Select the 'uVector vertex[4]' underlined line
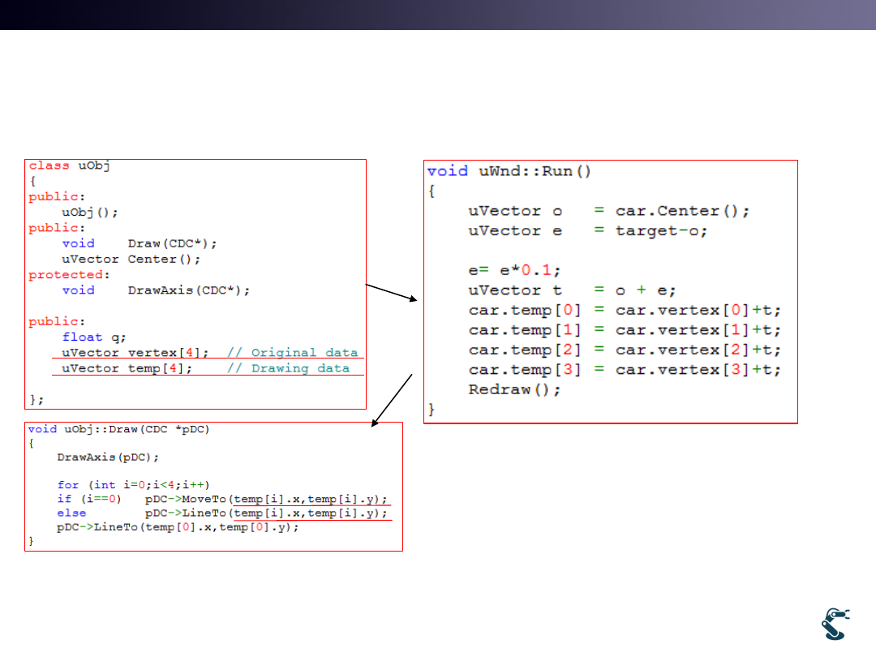This screenshot has width=876, height=657. point(135,353)
